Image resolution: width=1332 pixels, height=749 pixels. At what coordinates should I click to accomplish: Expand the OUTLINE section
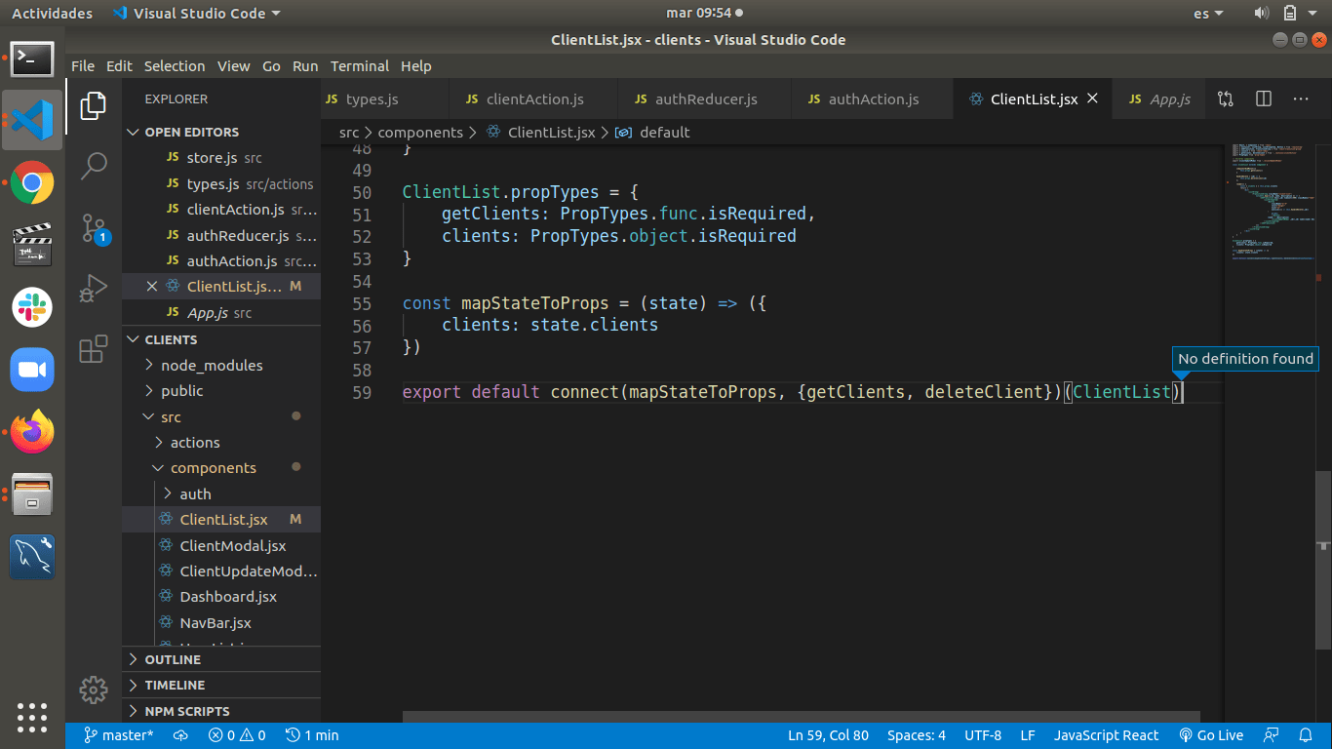click(x=173, y=659)
